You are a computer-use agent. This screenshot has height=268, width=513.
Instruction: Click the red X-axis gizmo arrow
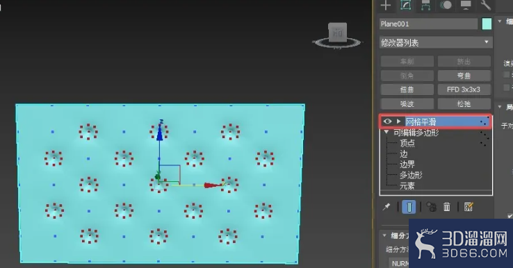point(213,185)
